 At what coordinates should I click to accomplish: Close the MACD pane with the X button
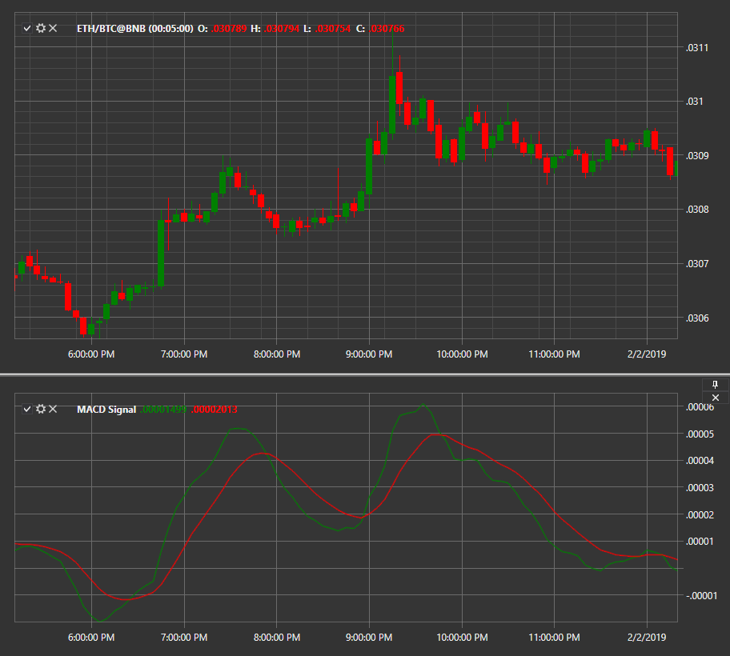tap(715, 398)
